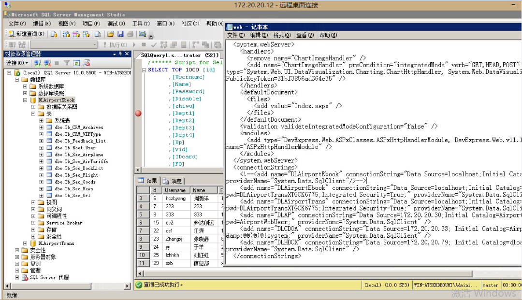Select the dbo.Tb_CRM_Archives table
522x300 pixels.
(x=79, y=128)
